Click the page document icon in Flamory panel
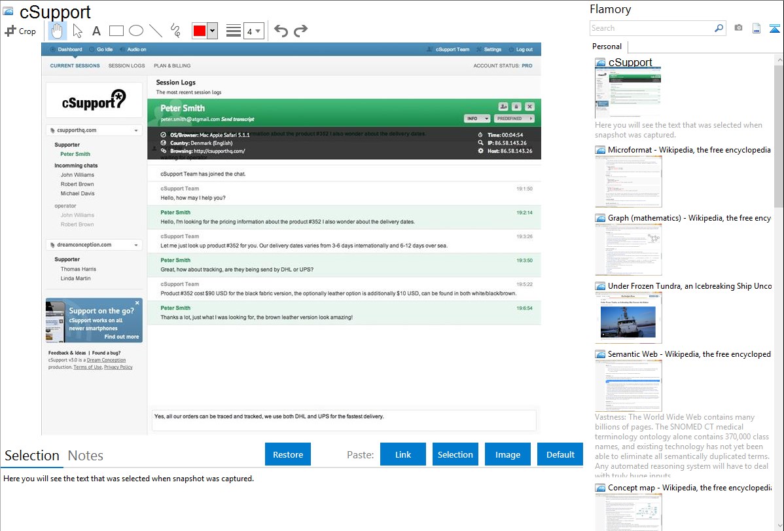This screenshot has width=784, height=531. pos(757,28)
